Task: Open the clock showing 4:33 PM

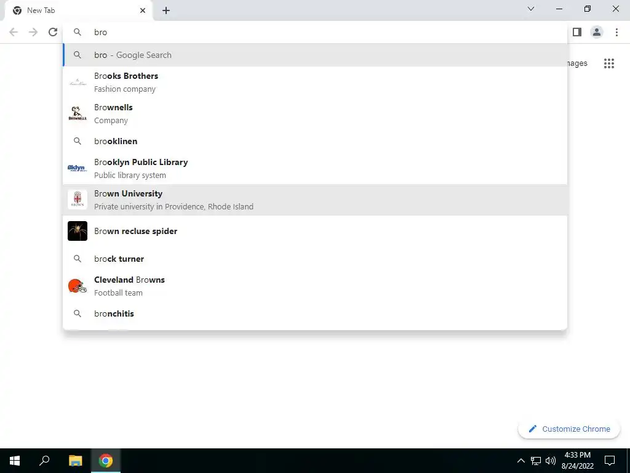Action: 577,461
